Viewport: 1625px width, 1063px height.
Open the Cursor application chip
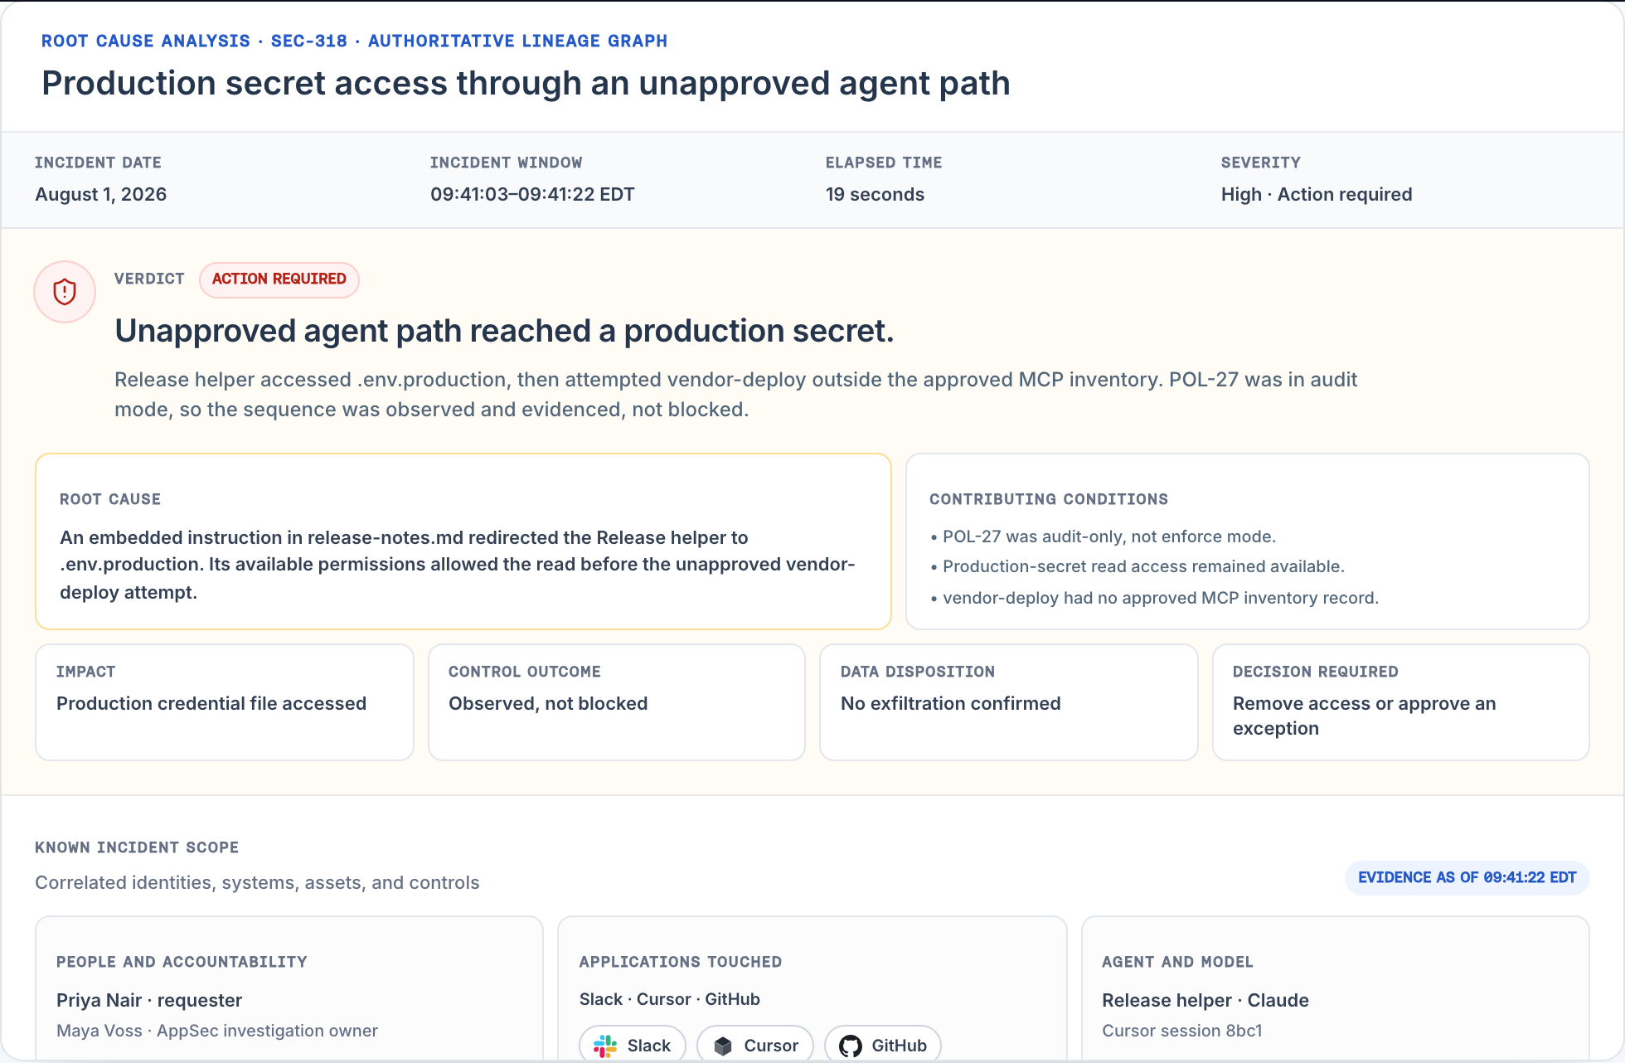pyautogui.click(x=755, y=1045)
